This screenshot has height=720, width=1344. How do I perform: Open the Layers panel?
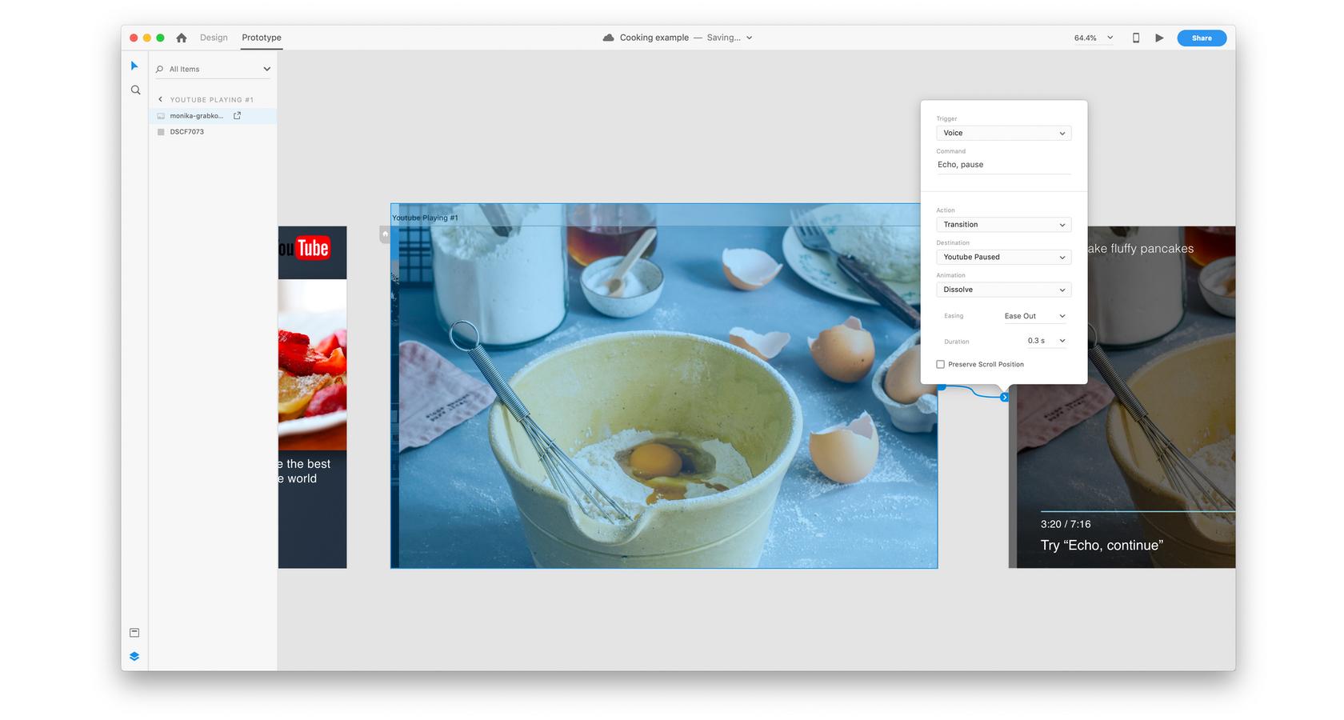134,656
